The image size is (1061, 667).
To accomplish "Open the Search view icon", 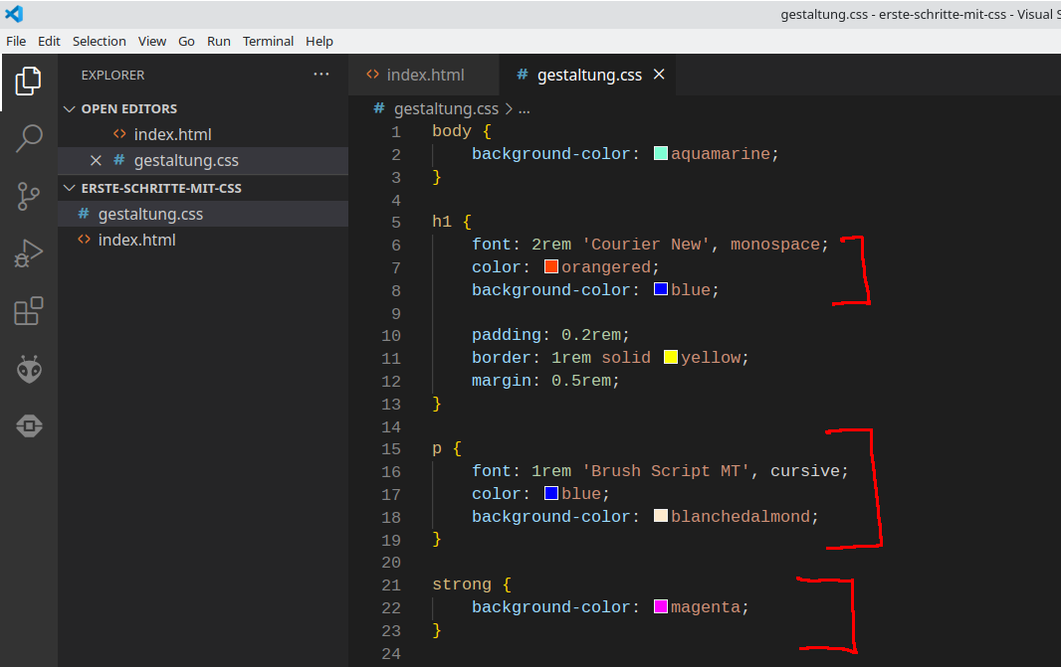I will point(28,139).
